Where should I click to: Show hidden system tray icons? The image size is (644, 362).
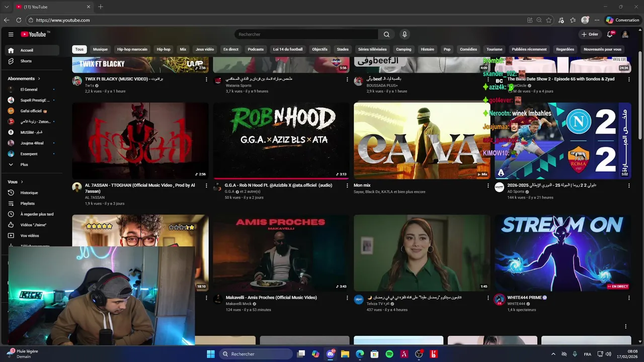[x=553, y=354]
